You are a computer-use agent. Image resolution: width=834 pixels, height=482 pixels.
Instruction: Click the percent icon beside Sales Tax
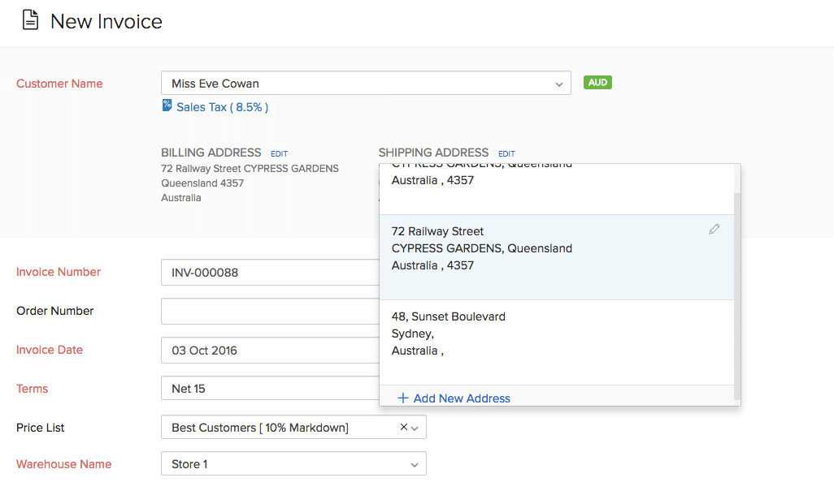[x=167, y=105]
